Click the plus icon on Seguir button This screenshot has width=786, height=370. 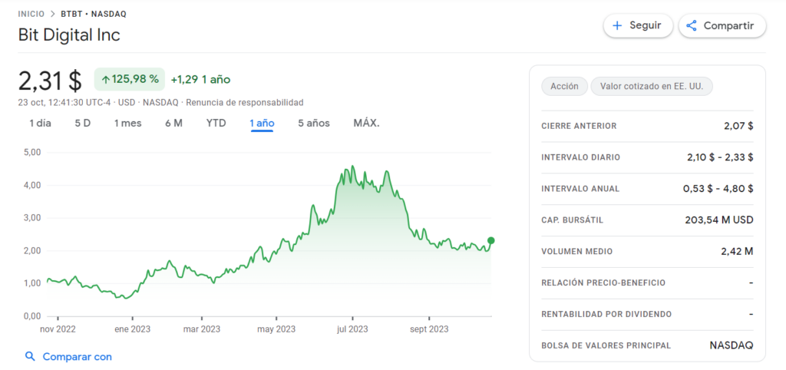[x=618, y=25]
